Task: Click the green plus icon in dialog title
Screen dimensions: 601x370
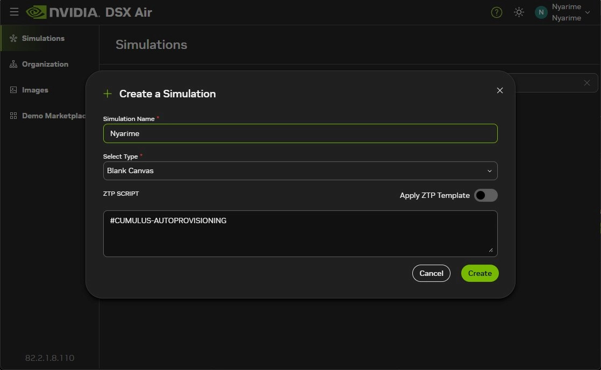Action: (x=108, y=94)
